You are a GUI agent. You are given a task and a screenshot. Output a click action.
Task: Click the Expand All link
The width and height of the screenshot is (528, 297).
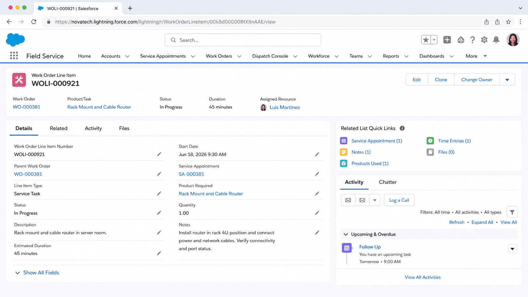point(482,222)
